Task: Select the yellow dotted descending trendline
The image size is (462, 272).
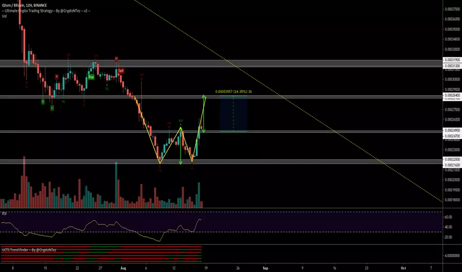Action: 289,102
